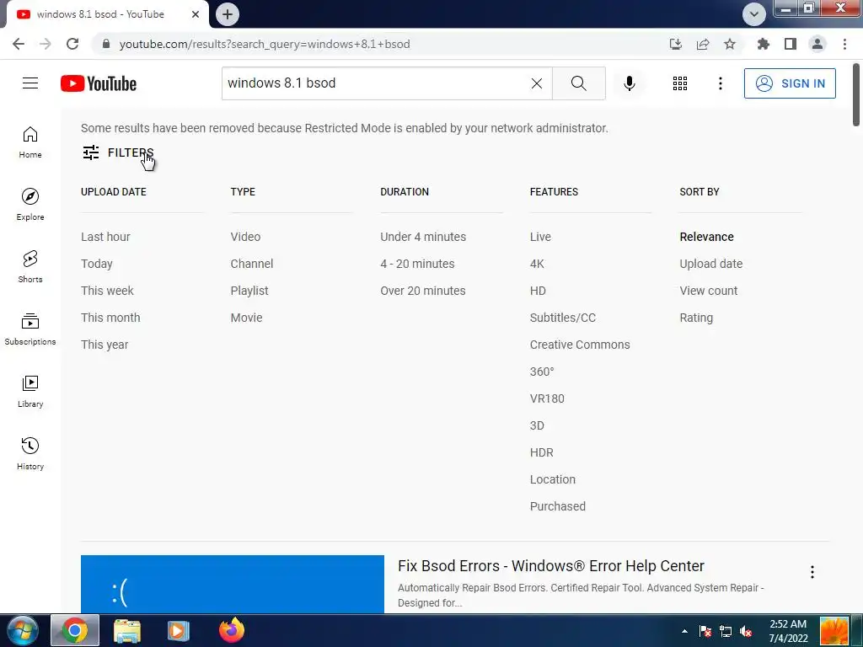Screen dimensions: 863x647
Task: Open Chrome tab search dropdown arrow
Action: (754, 14)
